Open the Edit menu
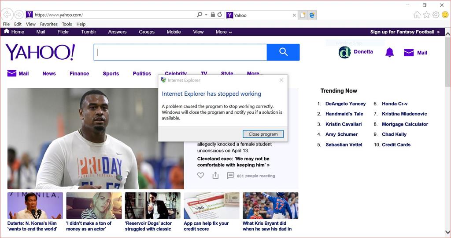451x238 pixels. point(18,24)
